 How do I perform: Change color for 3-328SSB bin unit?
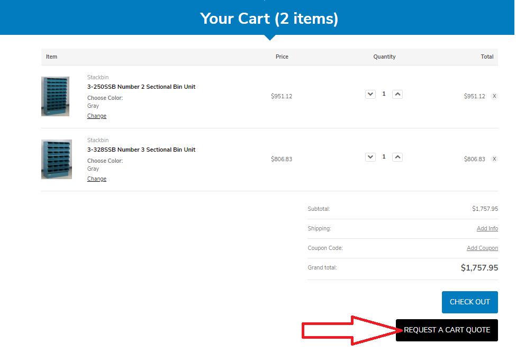[x=97, y=179]
